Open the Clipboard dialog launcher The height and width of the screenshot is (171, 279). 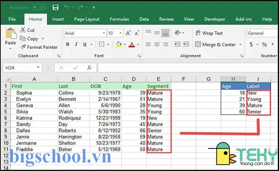[x=59, y=56]
